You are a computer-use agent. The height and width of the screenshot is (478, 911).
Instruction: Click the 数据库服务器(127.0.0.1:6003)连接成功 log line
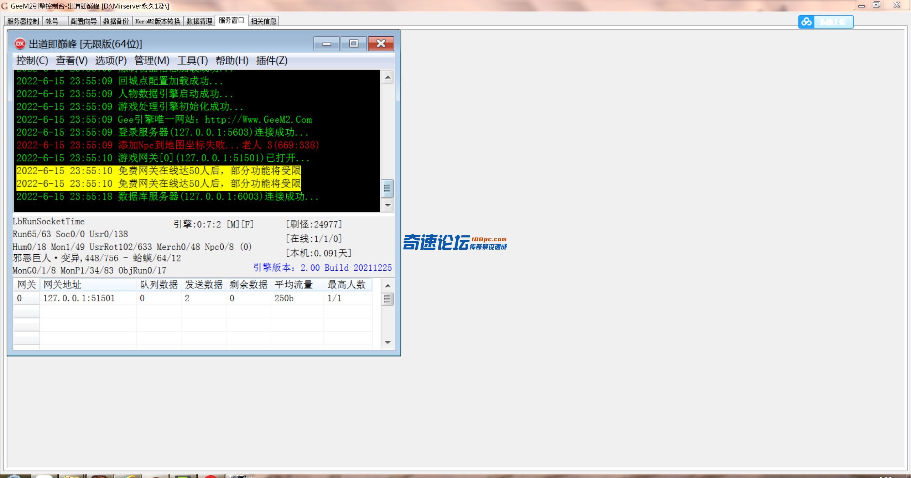pos(167,196)
